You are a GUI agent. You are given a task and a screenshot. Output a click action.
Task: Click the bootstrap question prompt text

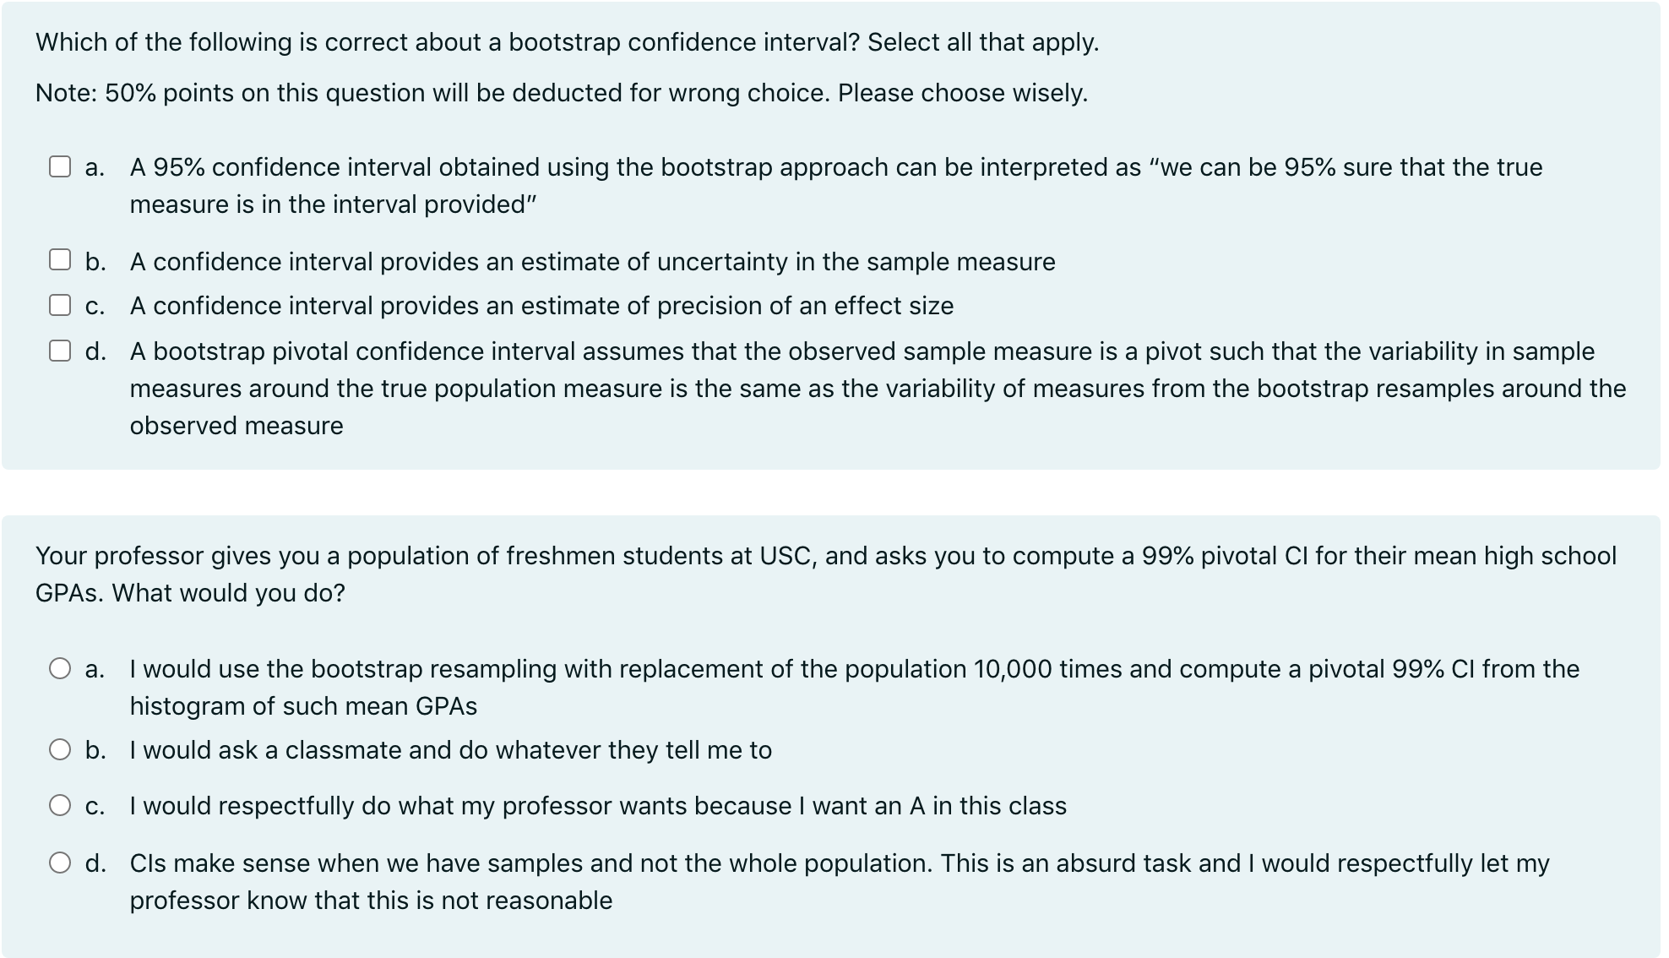566,41
